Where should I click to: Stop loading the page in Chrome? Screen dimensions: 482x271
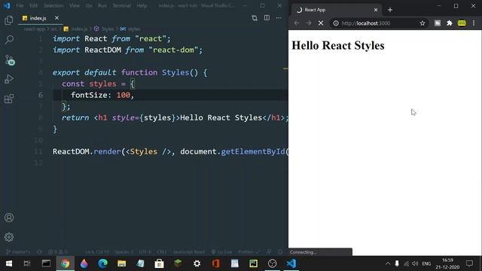321,23
